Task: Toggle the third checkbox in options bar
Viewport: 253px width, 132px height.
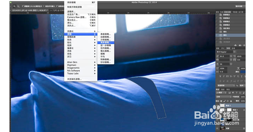Action: (57, 6)
